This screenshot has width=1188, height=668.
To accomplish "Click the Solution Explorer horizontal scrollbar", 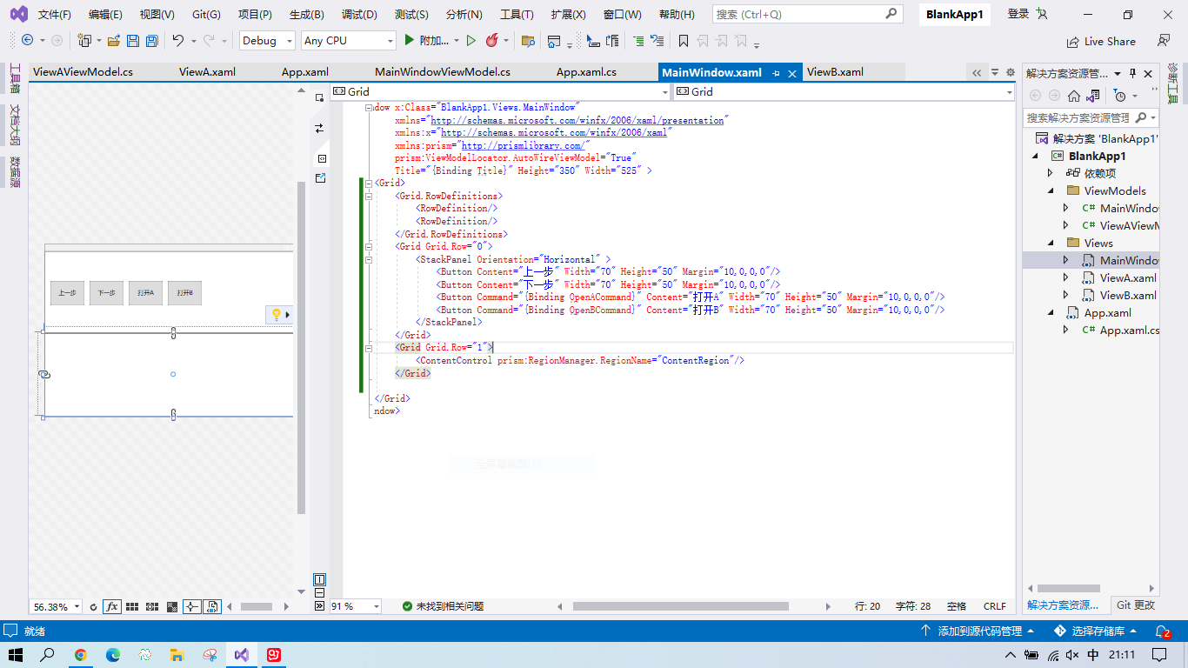I will point(1068,588).
